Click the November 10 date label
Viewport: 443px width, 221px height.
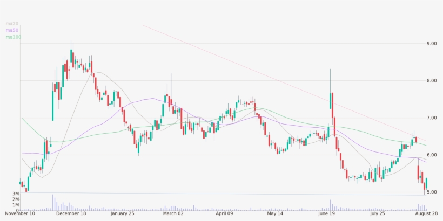click(x=19, y=214)
